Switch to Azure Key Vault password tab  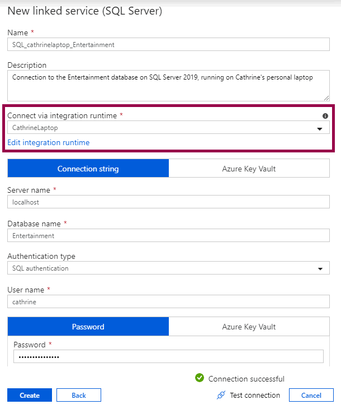[249, 327]
